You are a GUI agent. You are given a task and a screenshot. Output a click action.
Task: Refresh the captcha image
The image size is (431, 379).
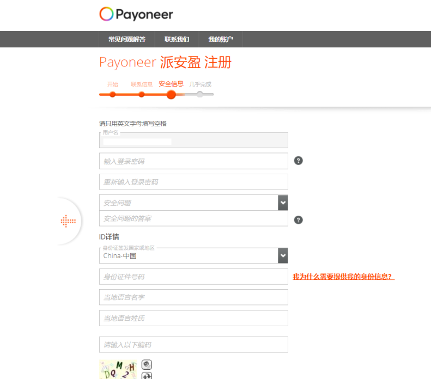coord(147,376)
